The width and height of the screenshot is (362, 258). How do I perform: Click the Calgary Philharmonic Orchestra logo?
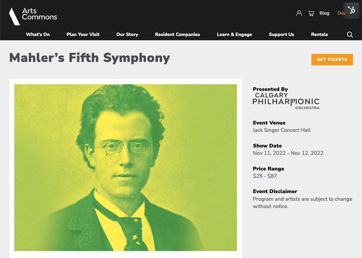click(286, 101)
